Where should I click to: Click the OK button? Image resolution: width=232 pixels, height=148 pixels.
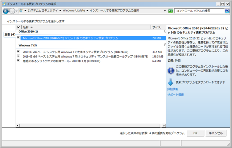[x=195, y=133]
